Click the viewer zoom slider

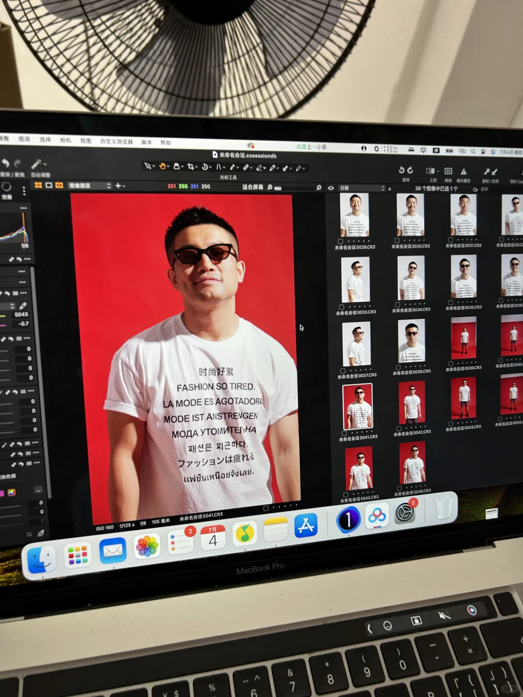[x=278, y=188]
